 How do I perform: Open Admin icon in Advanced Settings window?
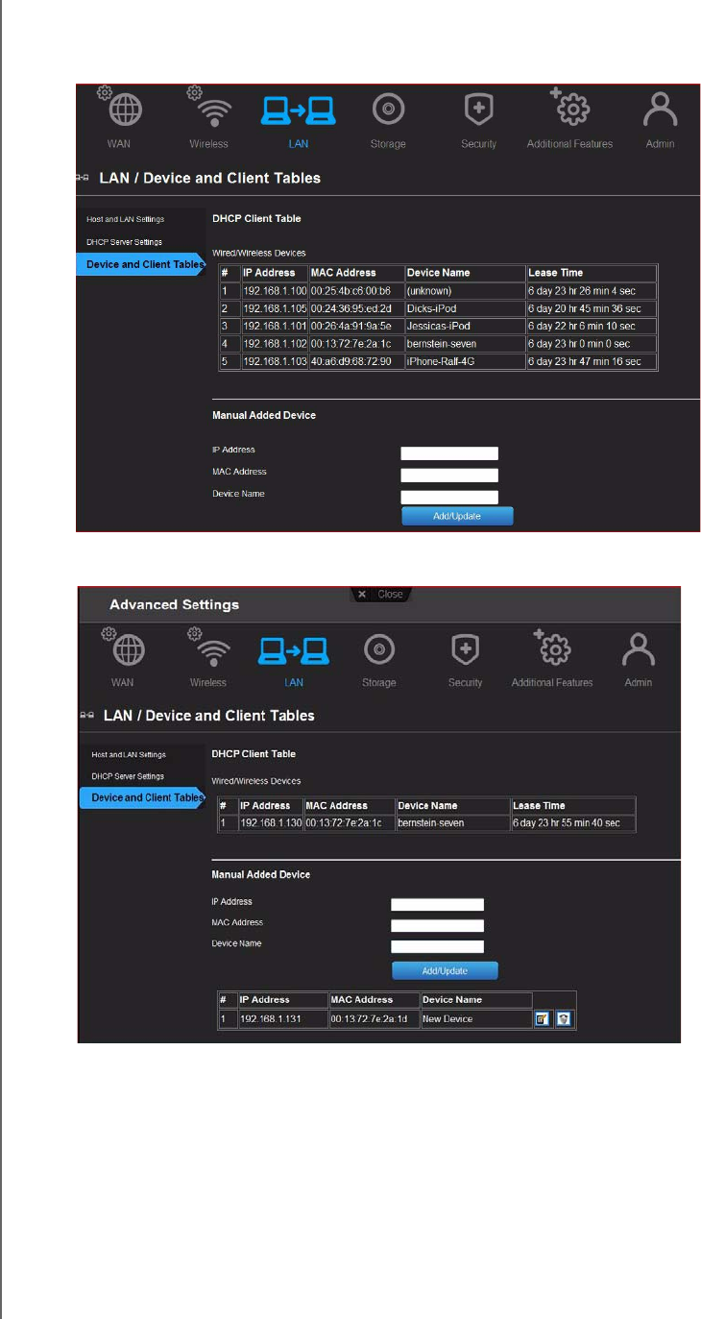(x=639, y=650)
